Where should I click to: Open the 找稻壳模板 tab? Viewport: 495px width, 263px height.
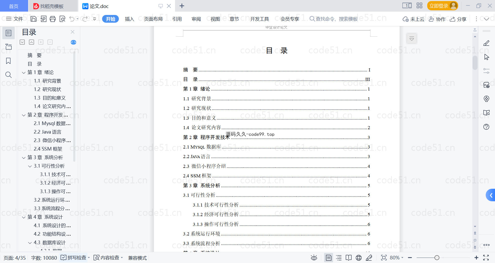[53, 6]
